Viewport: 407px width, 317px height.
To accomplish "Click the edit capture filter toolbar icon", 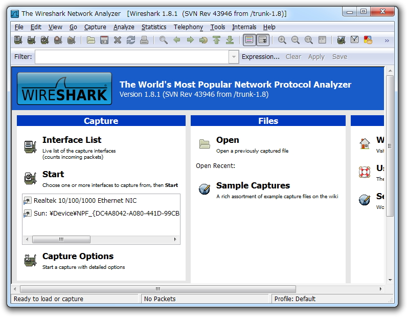I will point(341,40).
